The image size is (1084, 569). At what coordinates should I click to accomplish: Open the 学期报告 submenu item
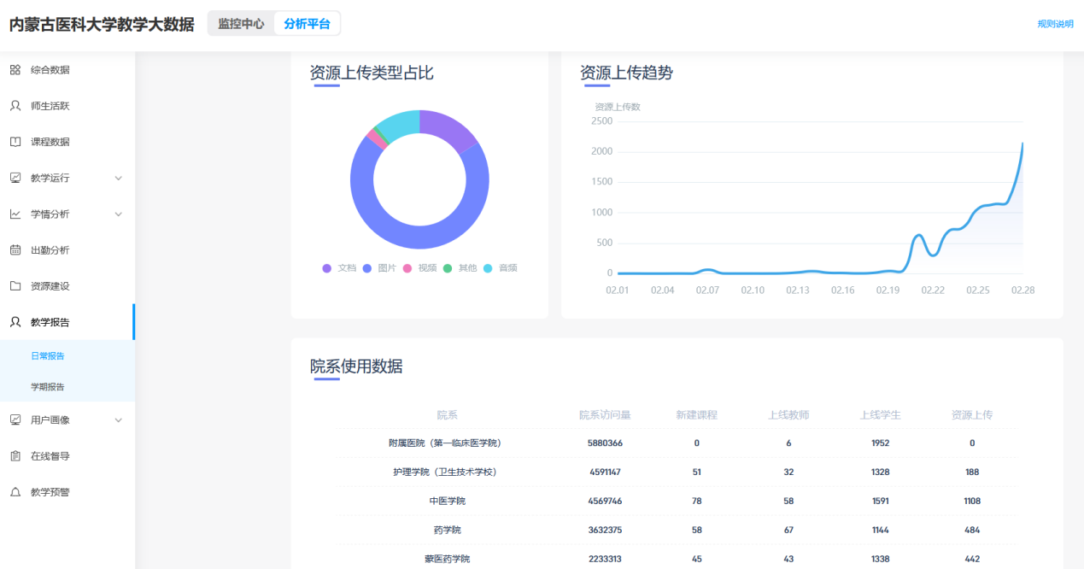point(48,387)
